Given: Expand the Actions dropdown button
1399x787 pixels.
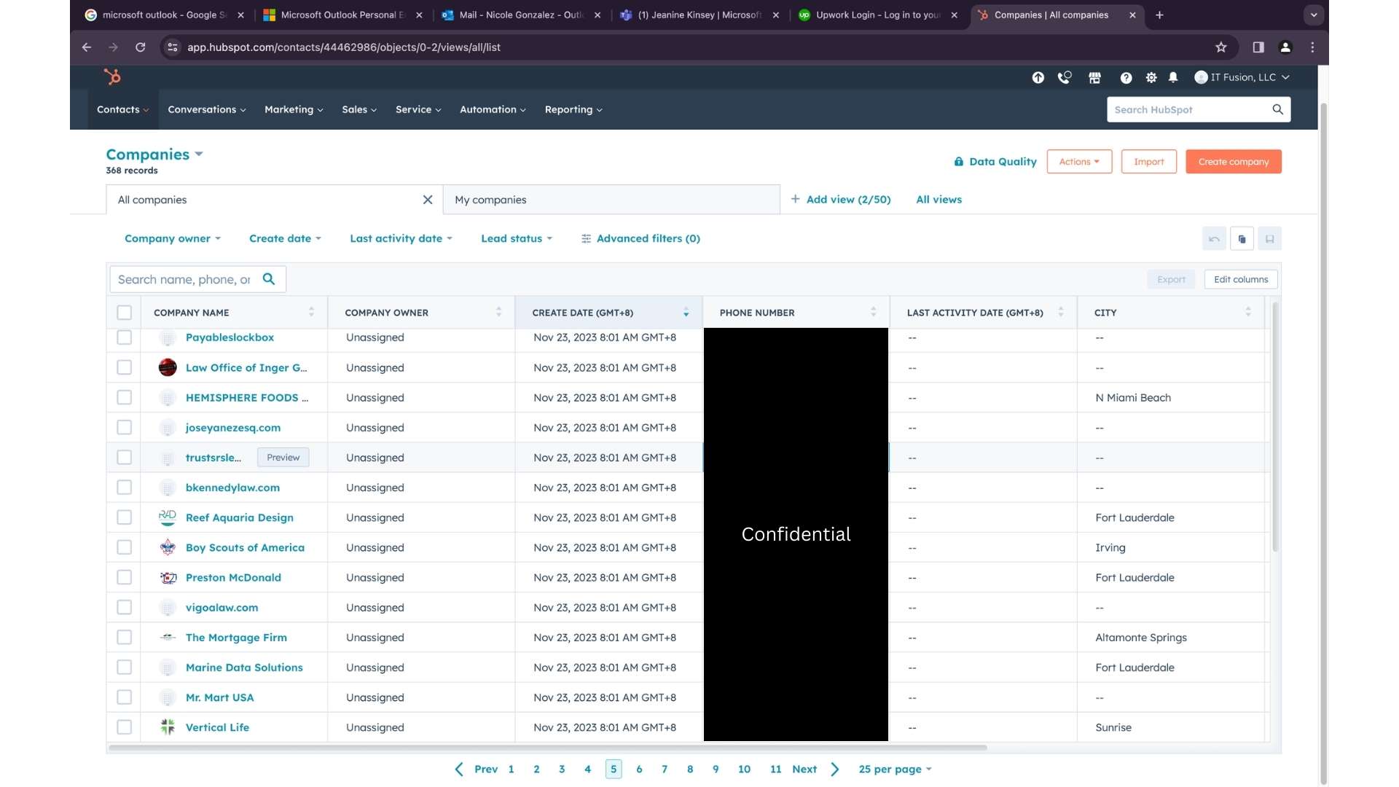Looking at the screenshot, I should click(x=1079, y=162).
